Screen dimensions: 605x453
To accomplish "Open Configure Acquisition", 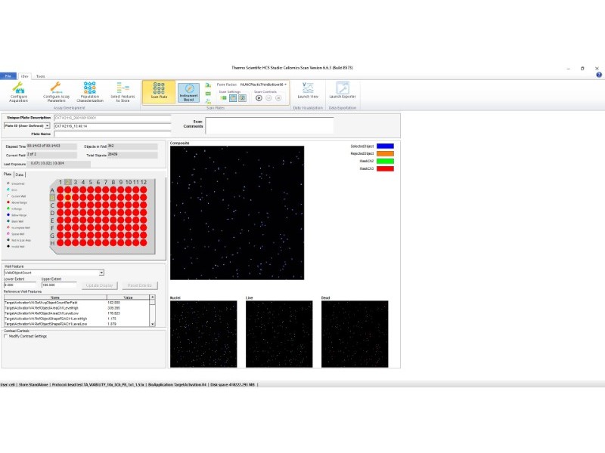I will pos(18,91).
